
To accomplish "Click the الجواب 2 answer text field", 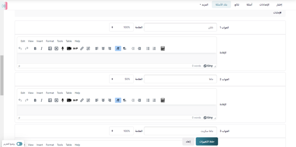I will [x=180, y=79].
